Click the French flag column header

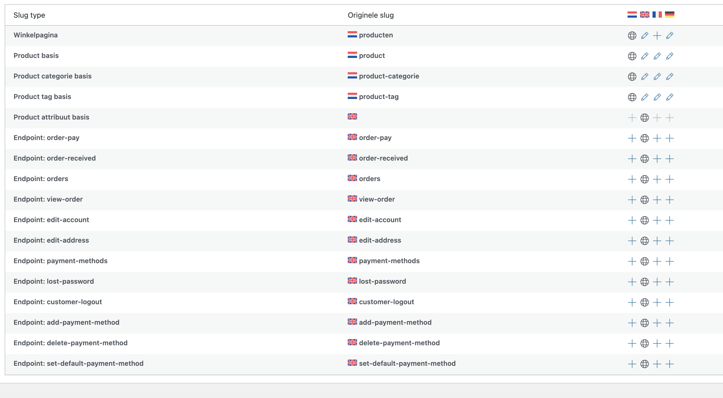click(x=657, y=15)
